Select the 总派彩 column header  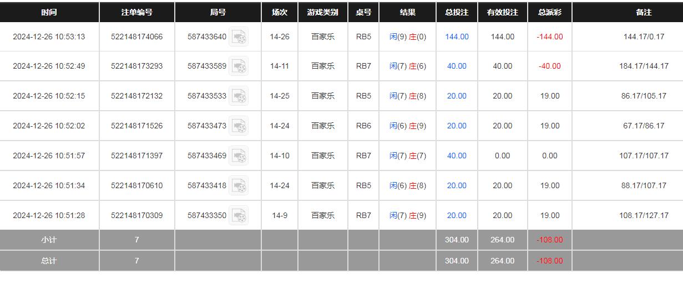click(549, 12)
